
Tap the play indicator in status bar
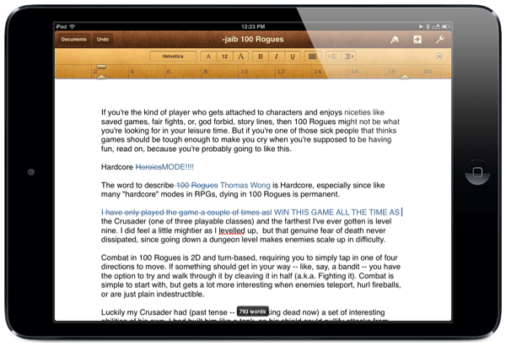[421, 26]
